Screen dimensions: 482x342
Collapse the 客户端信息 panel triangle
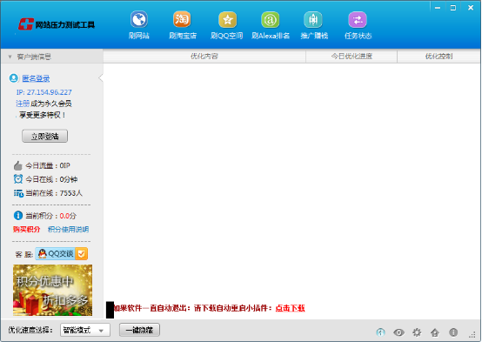click(x=10, y=57)
